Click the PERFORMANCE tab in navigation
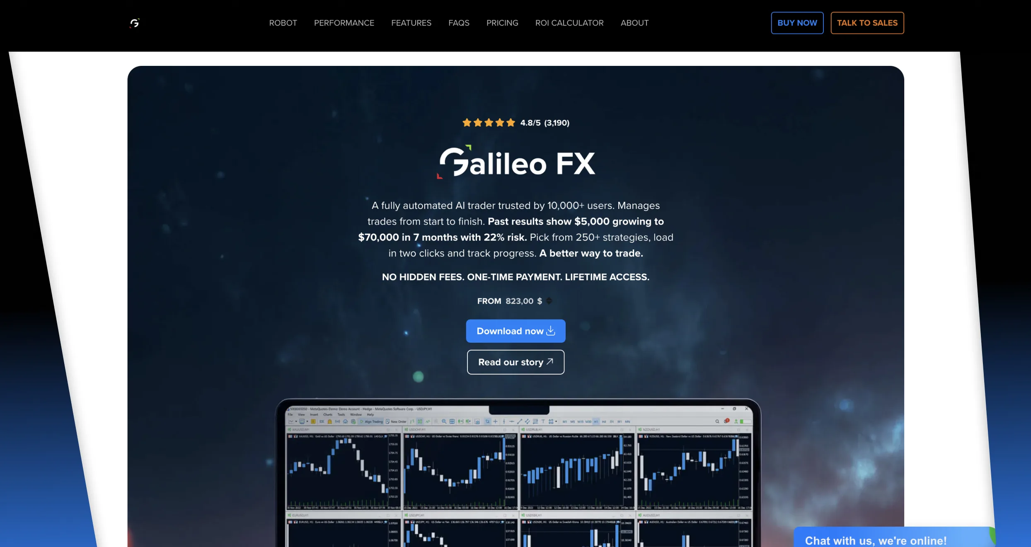This screenshot has width=1031, height=547. click(x=344, y=22)
